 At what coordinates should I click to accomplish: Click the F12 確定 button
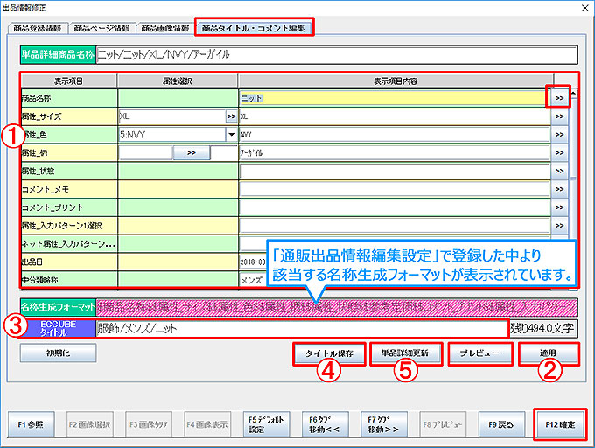click(x=560, y=424)
